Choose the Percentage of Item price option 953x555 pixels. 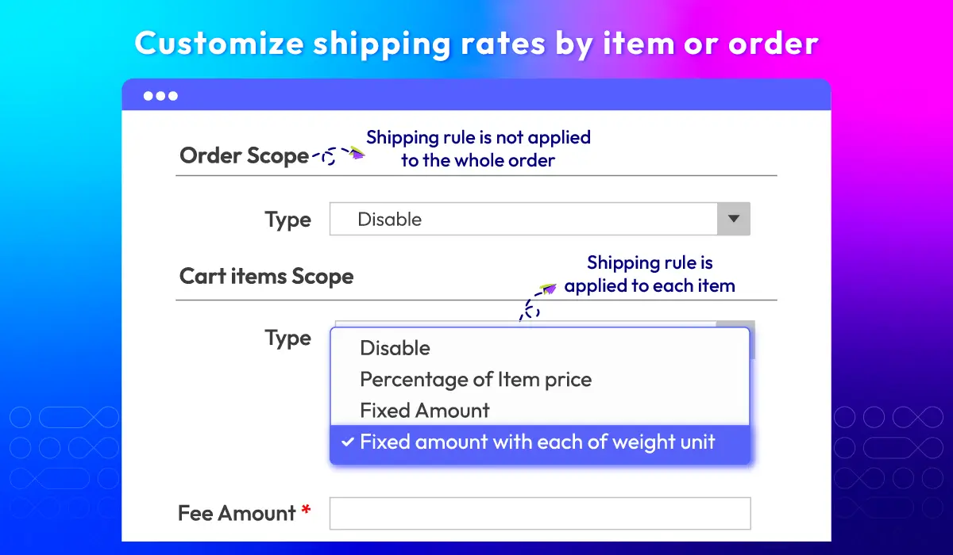point(476,380)
